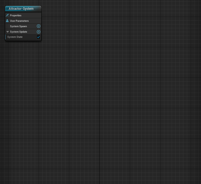Select the System Spawn group label
This screenshot has height=184, width=201.
click(18, 26)
